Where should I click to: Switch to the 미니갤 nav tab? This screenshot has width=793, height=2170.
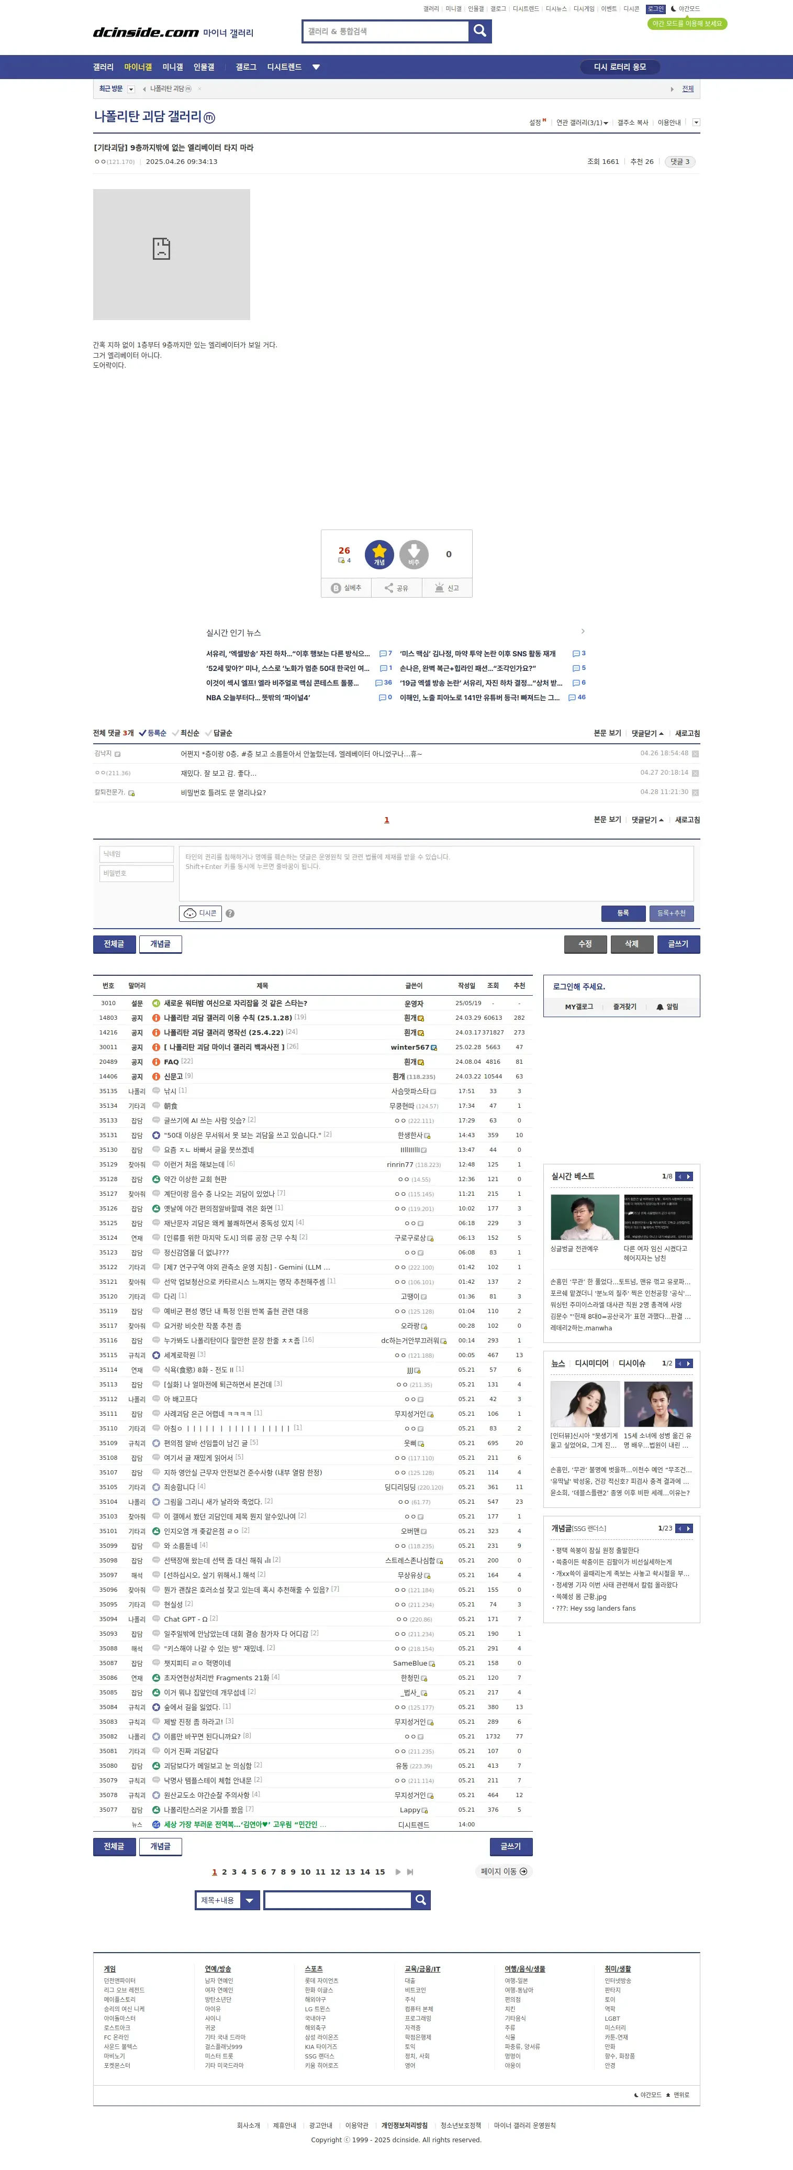pyautogui.click(x=173, y=68)
